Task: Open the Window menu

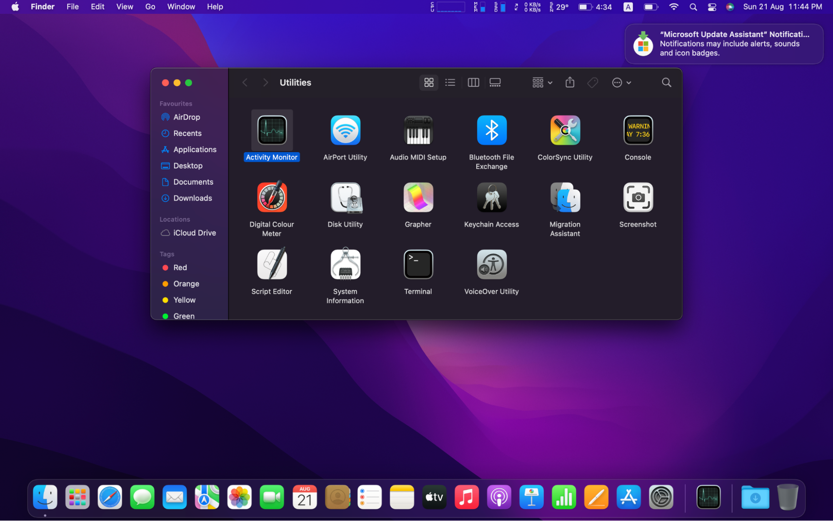Action: point(181,7)
